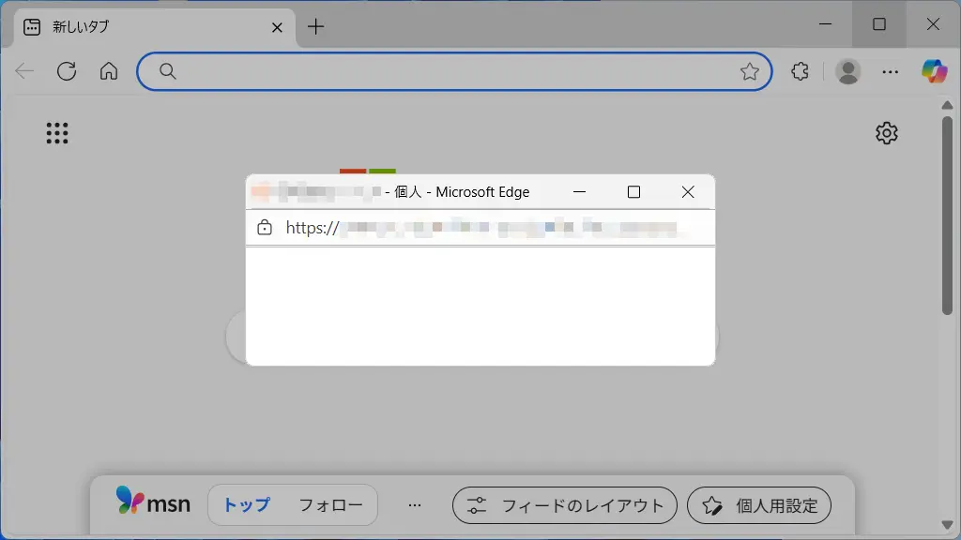
Task: Open the フィードのレイアウト feed layout options
Action: [564, 505]
